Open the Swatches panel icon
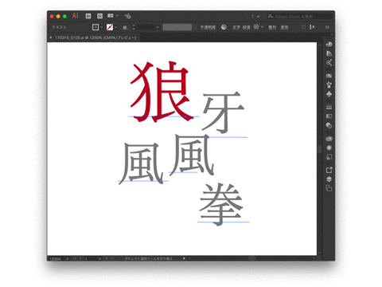The height and width of the screenshot is (287, 382). click(329, 76)
